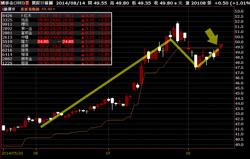Click the tall white candlestick peaking at 52.0
250x159 pixels.
pos(177,32)
